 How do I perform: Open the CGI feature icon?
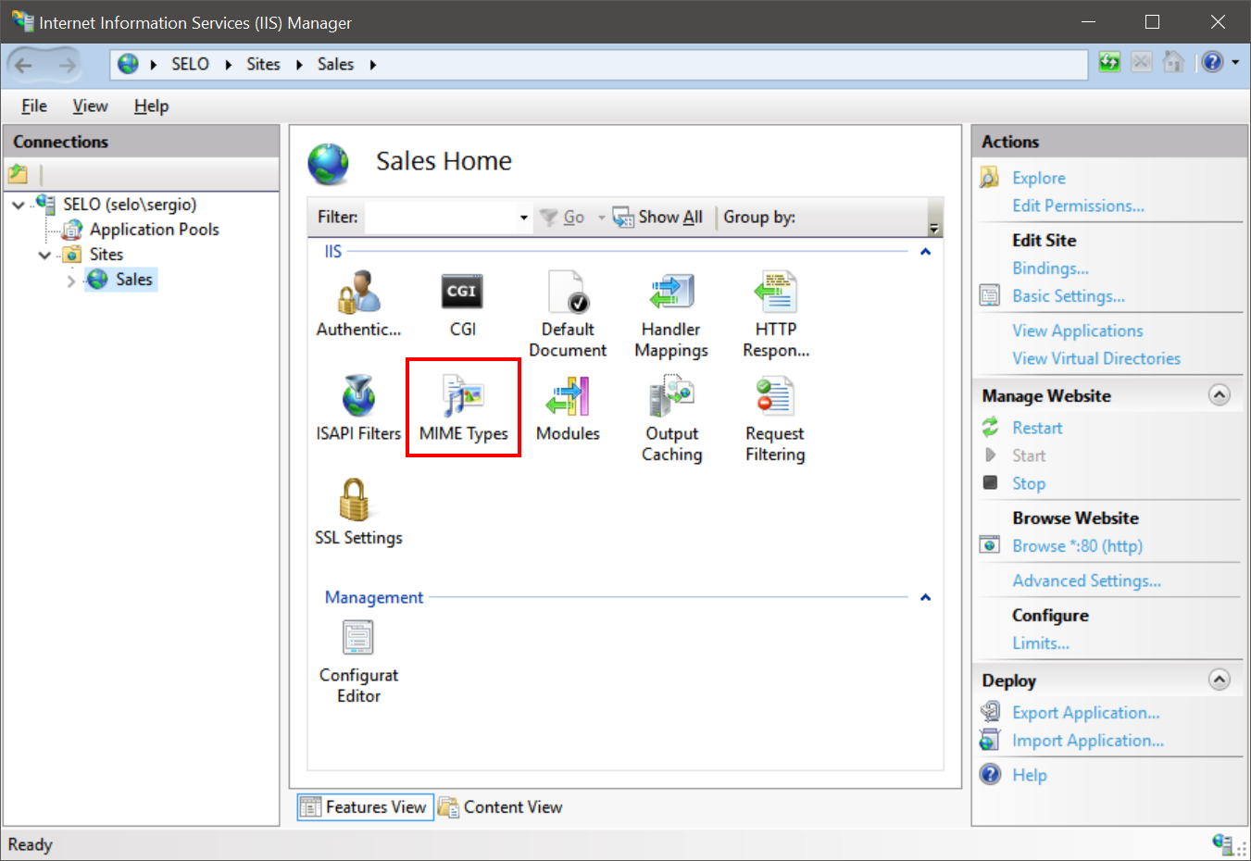462,304
